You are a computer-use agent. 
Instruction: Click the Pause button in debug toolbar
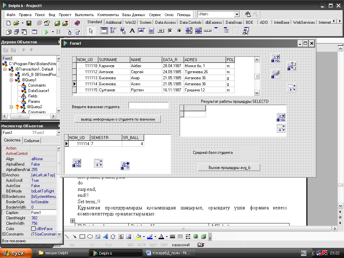click(58, 32)
